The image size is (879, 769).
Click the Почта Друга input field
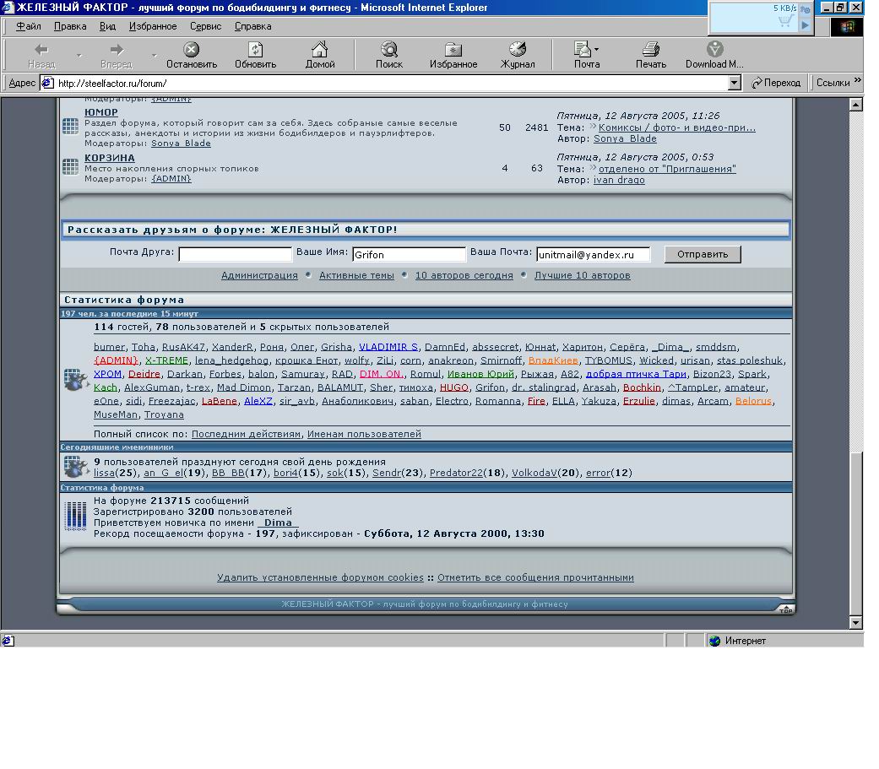(235, 254)
